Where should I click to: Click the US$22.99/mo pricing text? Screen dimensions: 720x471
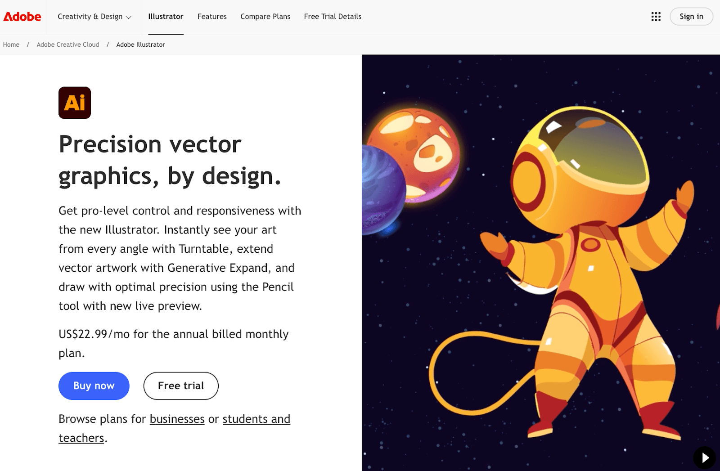(x=174, y=343)
